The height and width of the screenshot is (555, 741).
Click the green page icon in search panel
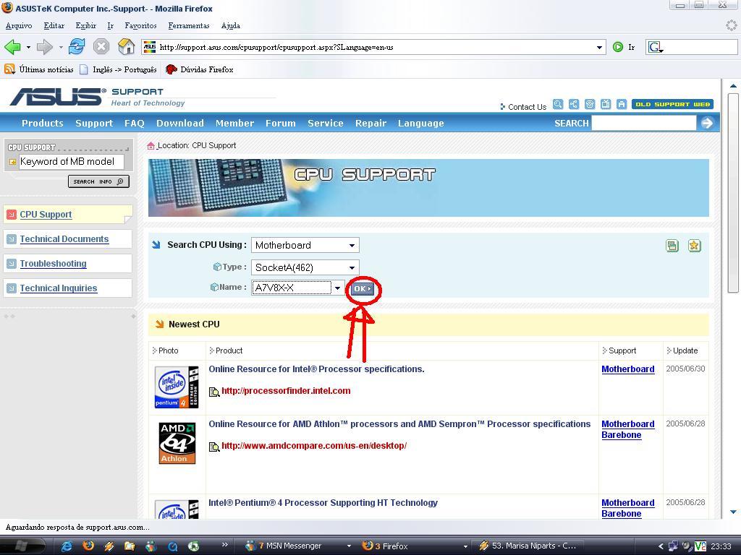[672, 246]
